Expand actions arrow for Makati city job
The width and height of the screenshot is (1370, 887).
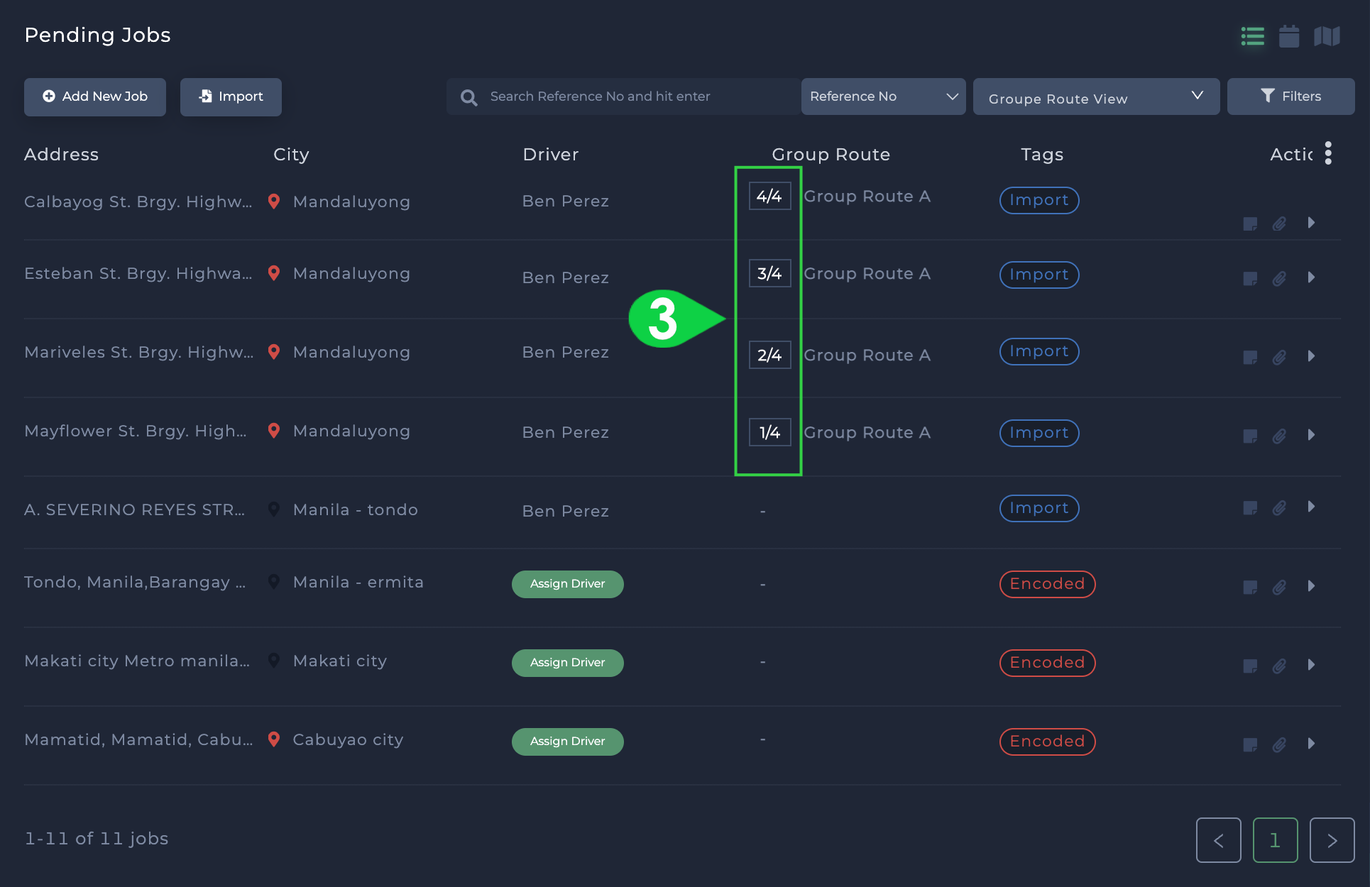click(x=1311, y=665)
